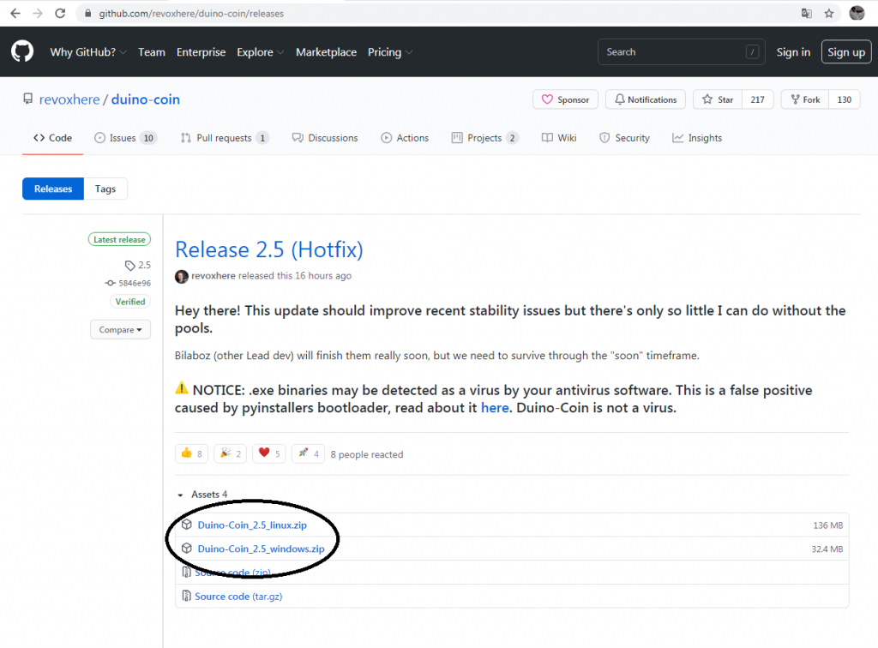Bookmark this page with the star icon
Screen dimensions: 878x648
[x=829, y=13]
